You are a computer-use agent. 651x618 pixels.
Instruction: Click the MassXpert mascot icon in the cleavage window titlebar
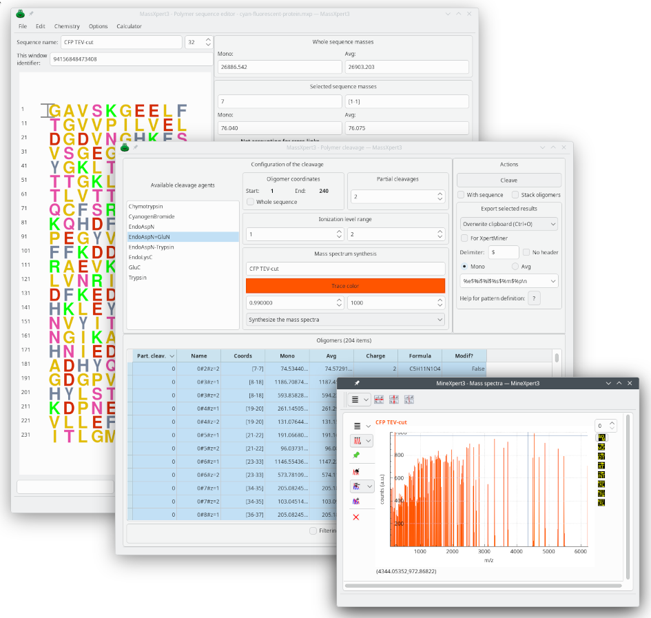click(x=124, y=147)
